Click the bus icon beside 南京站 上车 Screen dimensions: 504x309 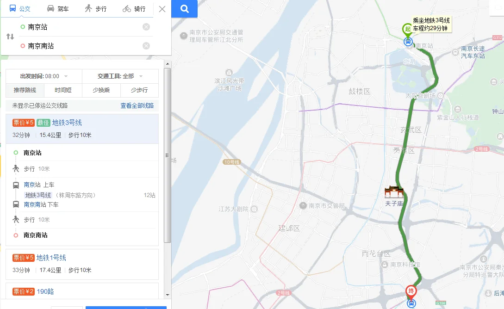click(x=15, y=185)
